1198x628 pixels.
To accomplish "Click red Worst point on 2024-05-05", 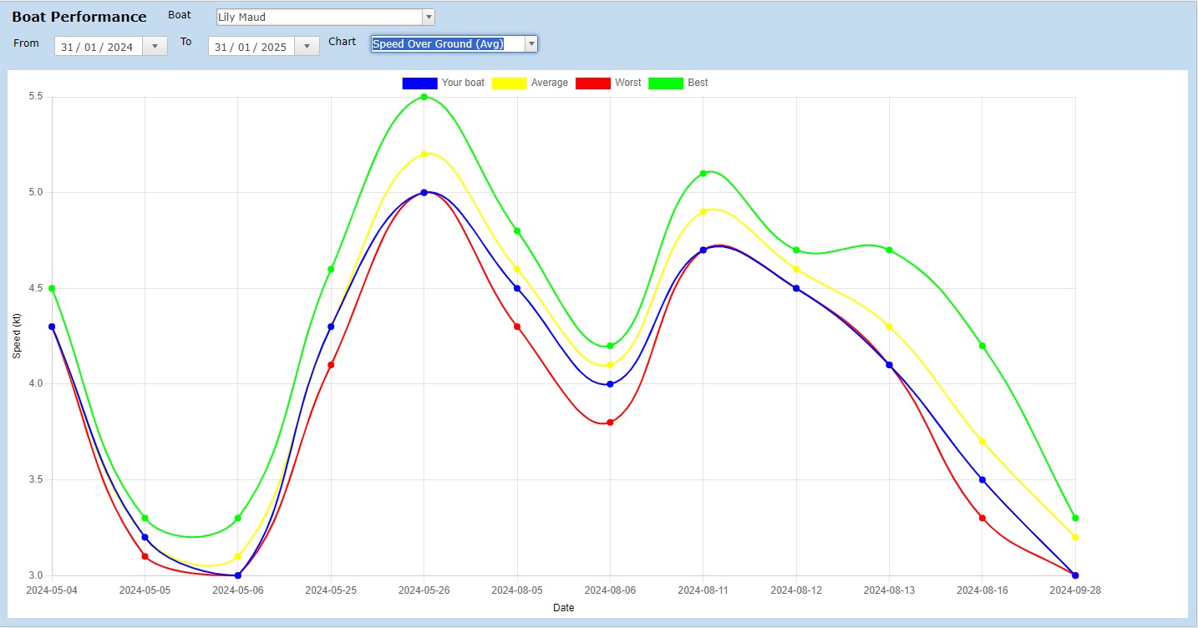I will [145, 556].
